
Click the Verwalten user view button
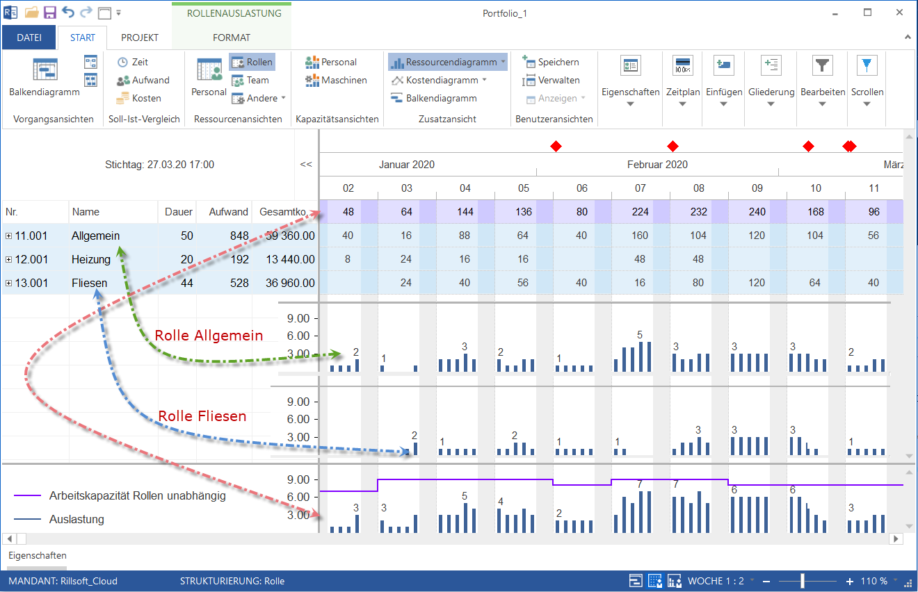pyautogui.click(x=551, y=80)
